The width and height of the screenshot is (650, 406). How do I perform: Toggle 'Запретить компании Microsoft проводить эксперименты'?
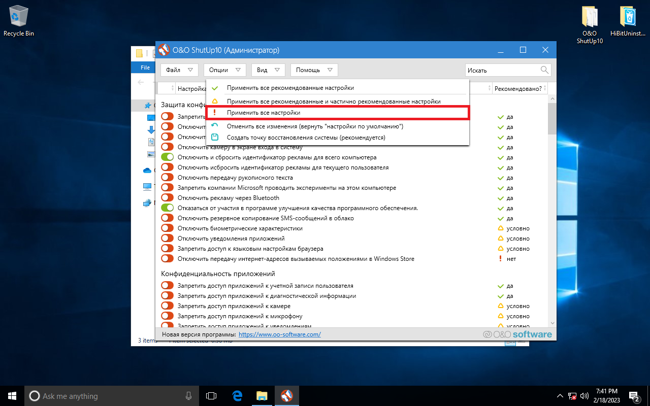[x=168, y=188]
